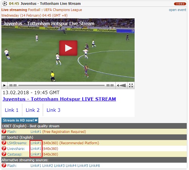
Task: Click '13.02.2018 - 19:45 GMT' date text
Action: click(x=31, y=93)
